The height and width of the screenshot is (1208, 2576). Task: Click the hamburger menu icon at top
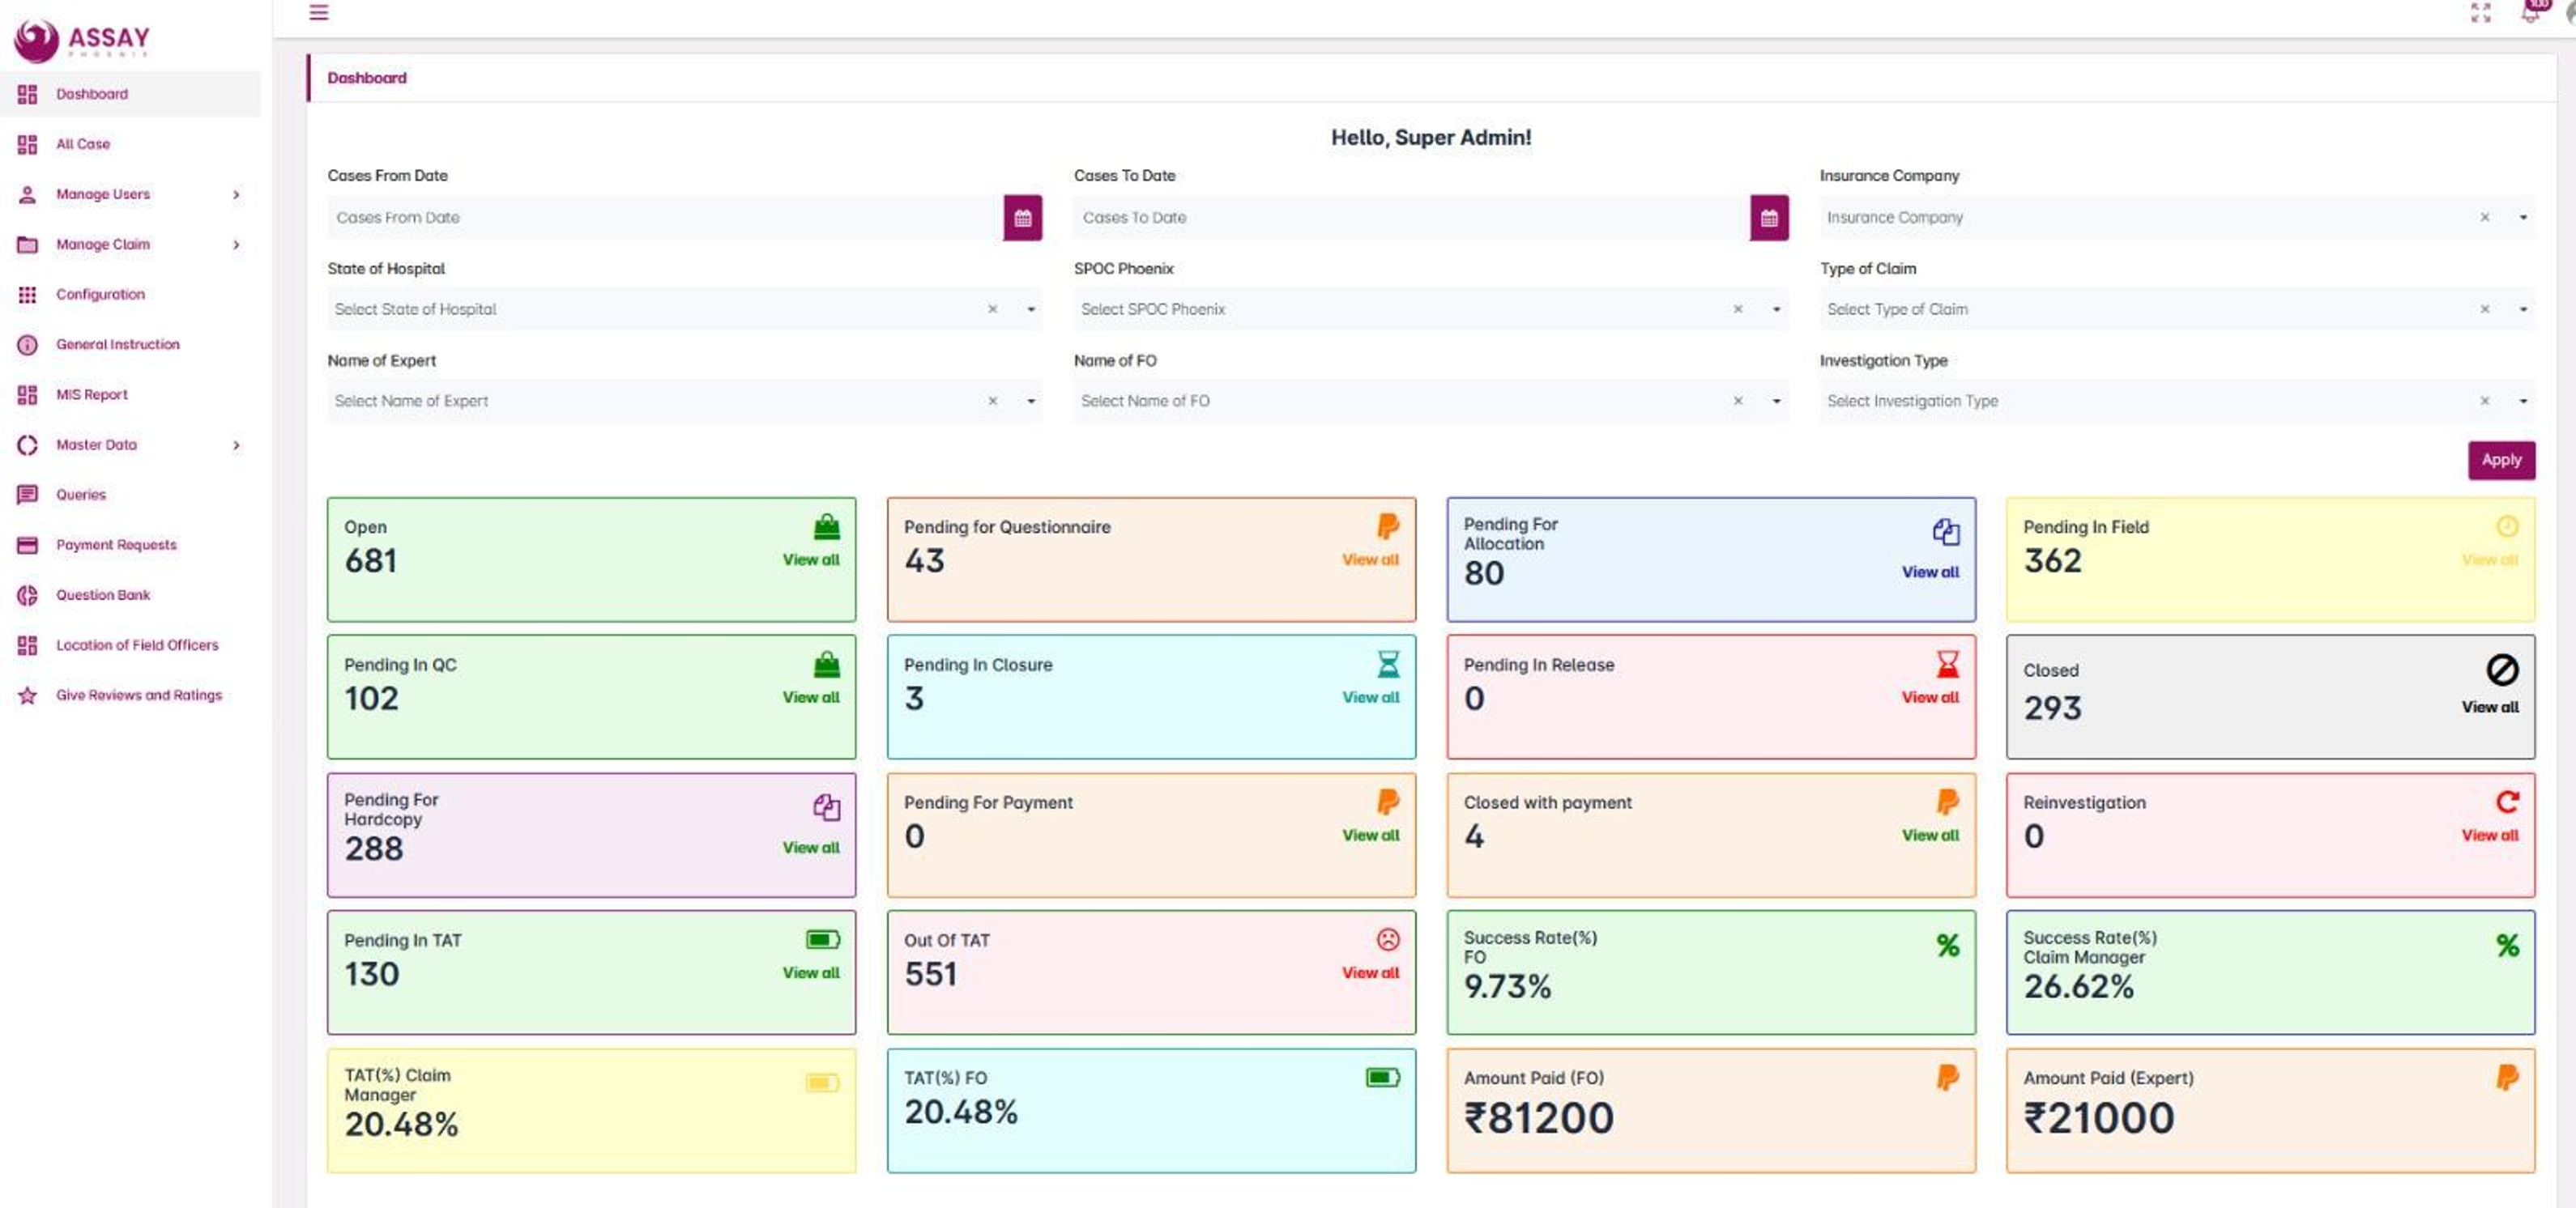[x=319, y=12]
